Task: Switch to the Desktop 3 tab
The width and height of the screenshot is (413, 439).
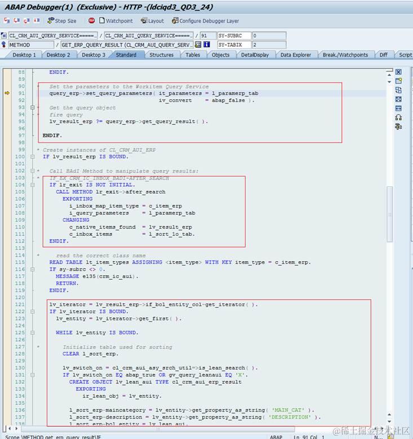Action: tap(94, 55)
